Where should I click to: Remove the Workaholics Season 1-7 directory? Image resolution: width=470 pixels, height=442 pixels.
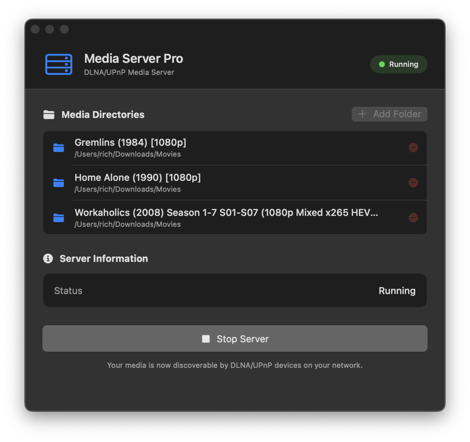(414, 218)
